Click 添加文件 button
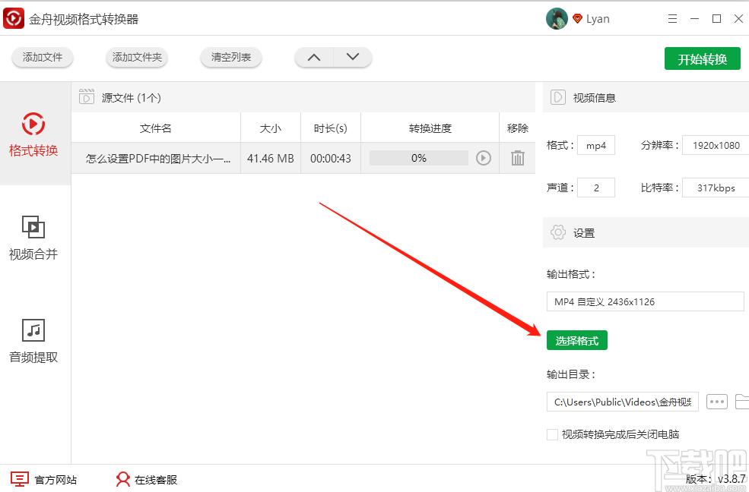Image resolution: width=749 pixels, height=492 pixels. pyautogui.click(x=43, y=57)
